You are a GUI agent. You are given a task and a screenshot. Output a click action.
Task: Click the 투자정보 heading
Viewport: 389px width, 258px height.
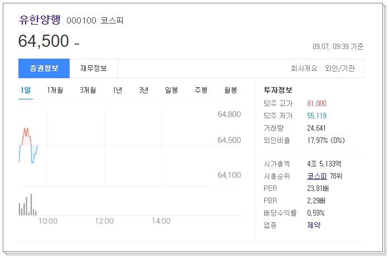(278, 90)
